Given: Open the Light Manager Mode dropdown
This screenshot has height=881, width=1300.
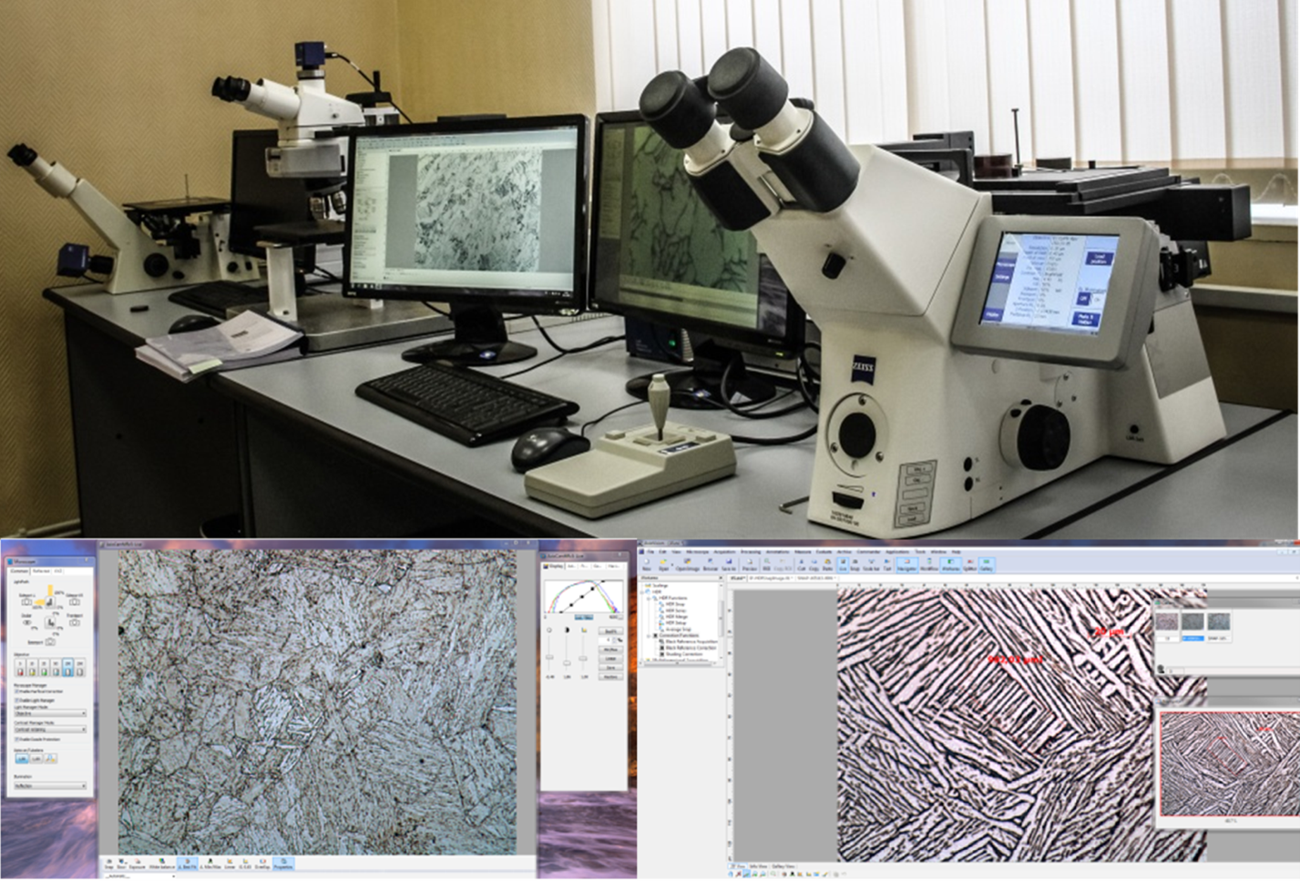Looking at the screenshot, I should coord(50,713).
